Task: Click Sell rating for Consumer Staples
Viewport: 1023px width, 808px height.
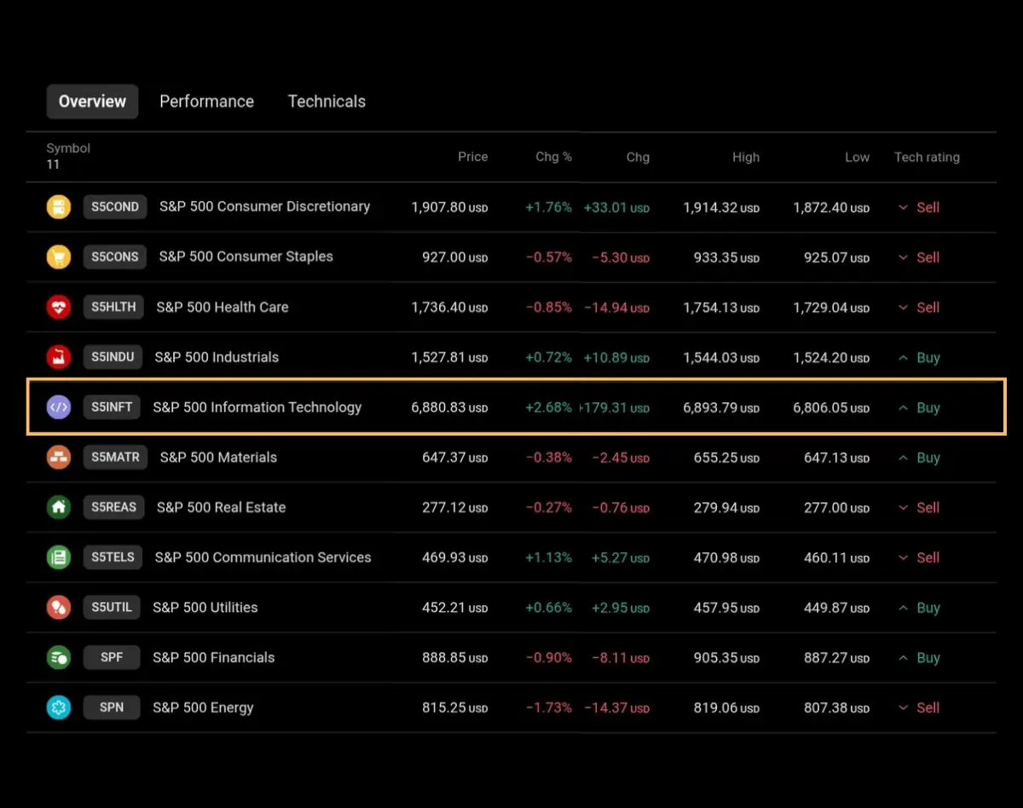Action: [919, 257]
